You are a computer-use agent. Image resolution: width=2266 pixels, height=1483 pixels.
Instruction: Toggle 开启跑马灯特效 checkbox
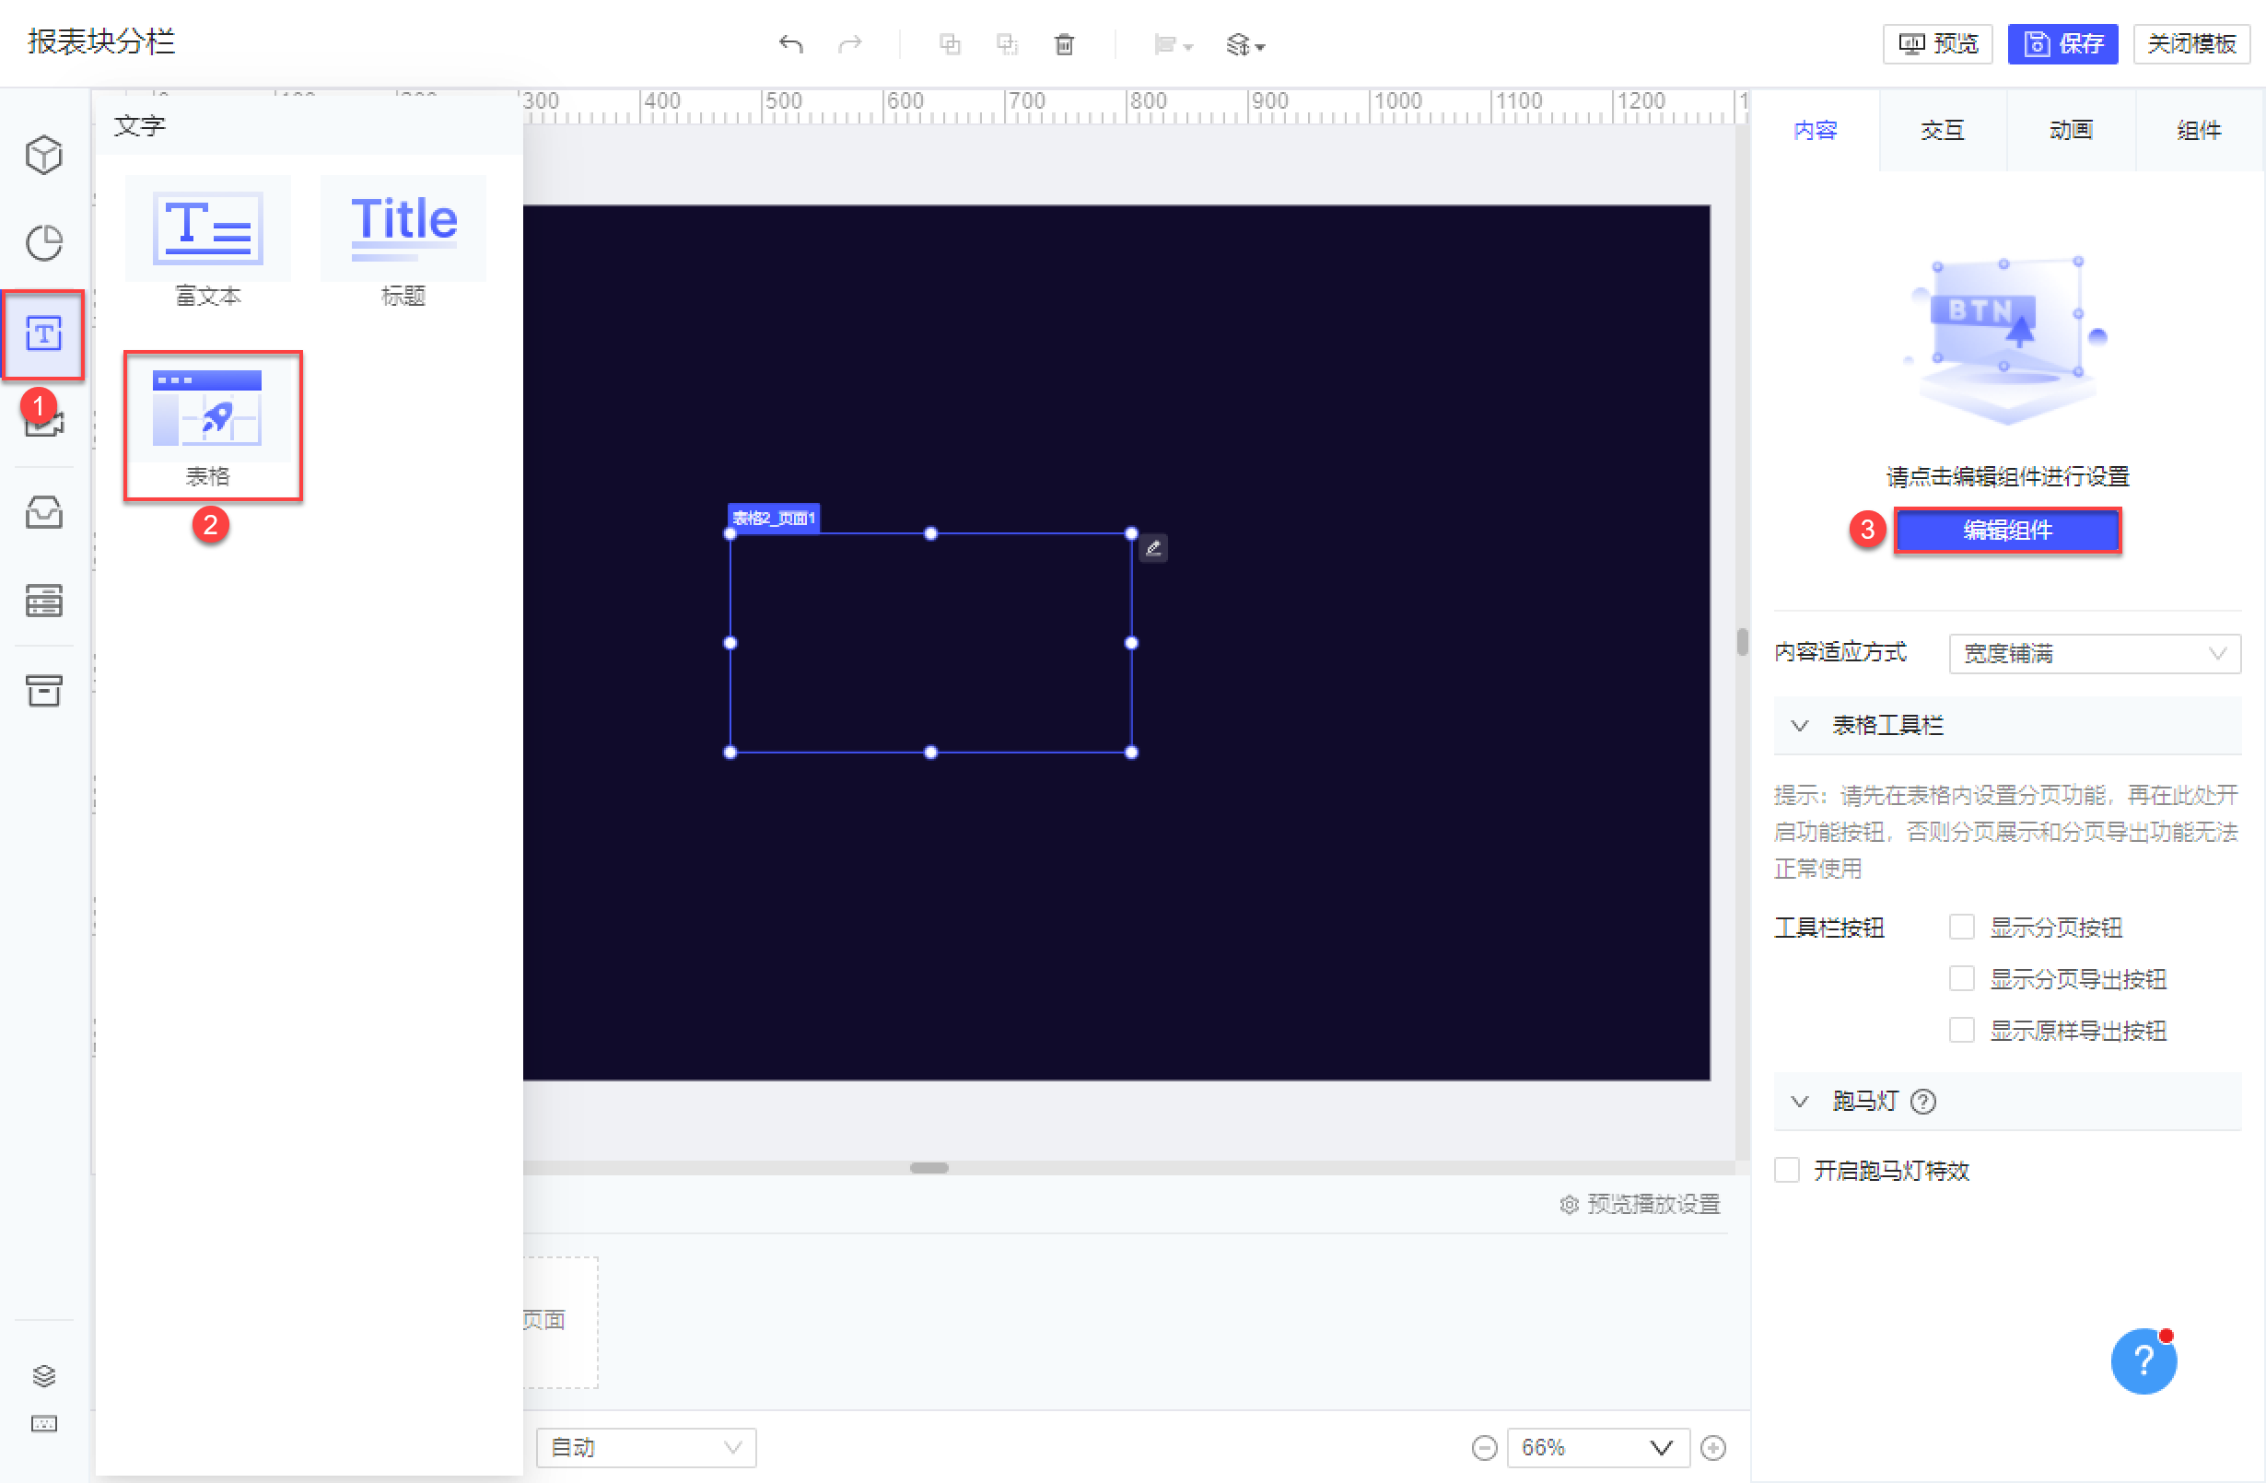[x=1787, y=1170]
